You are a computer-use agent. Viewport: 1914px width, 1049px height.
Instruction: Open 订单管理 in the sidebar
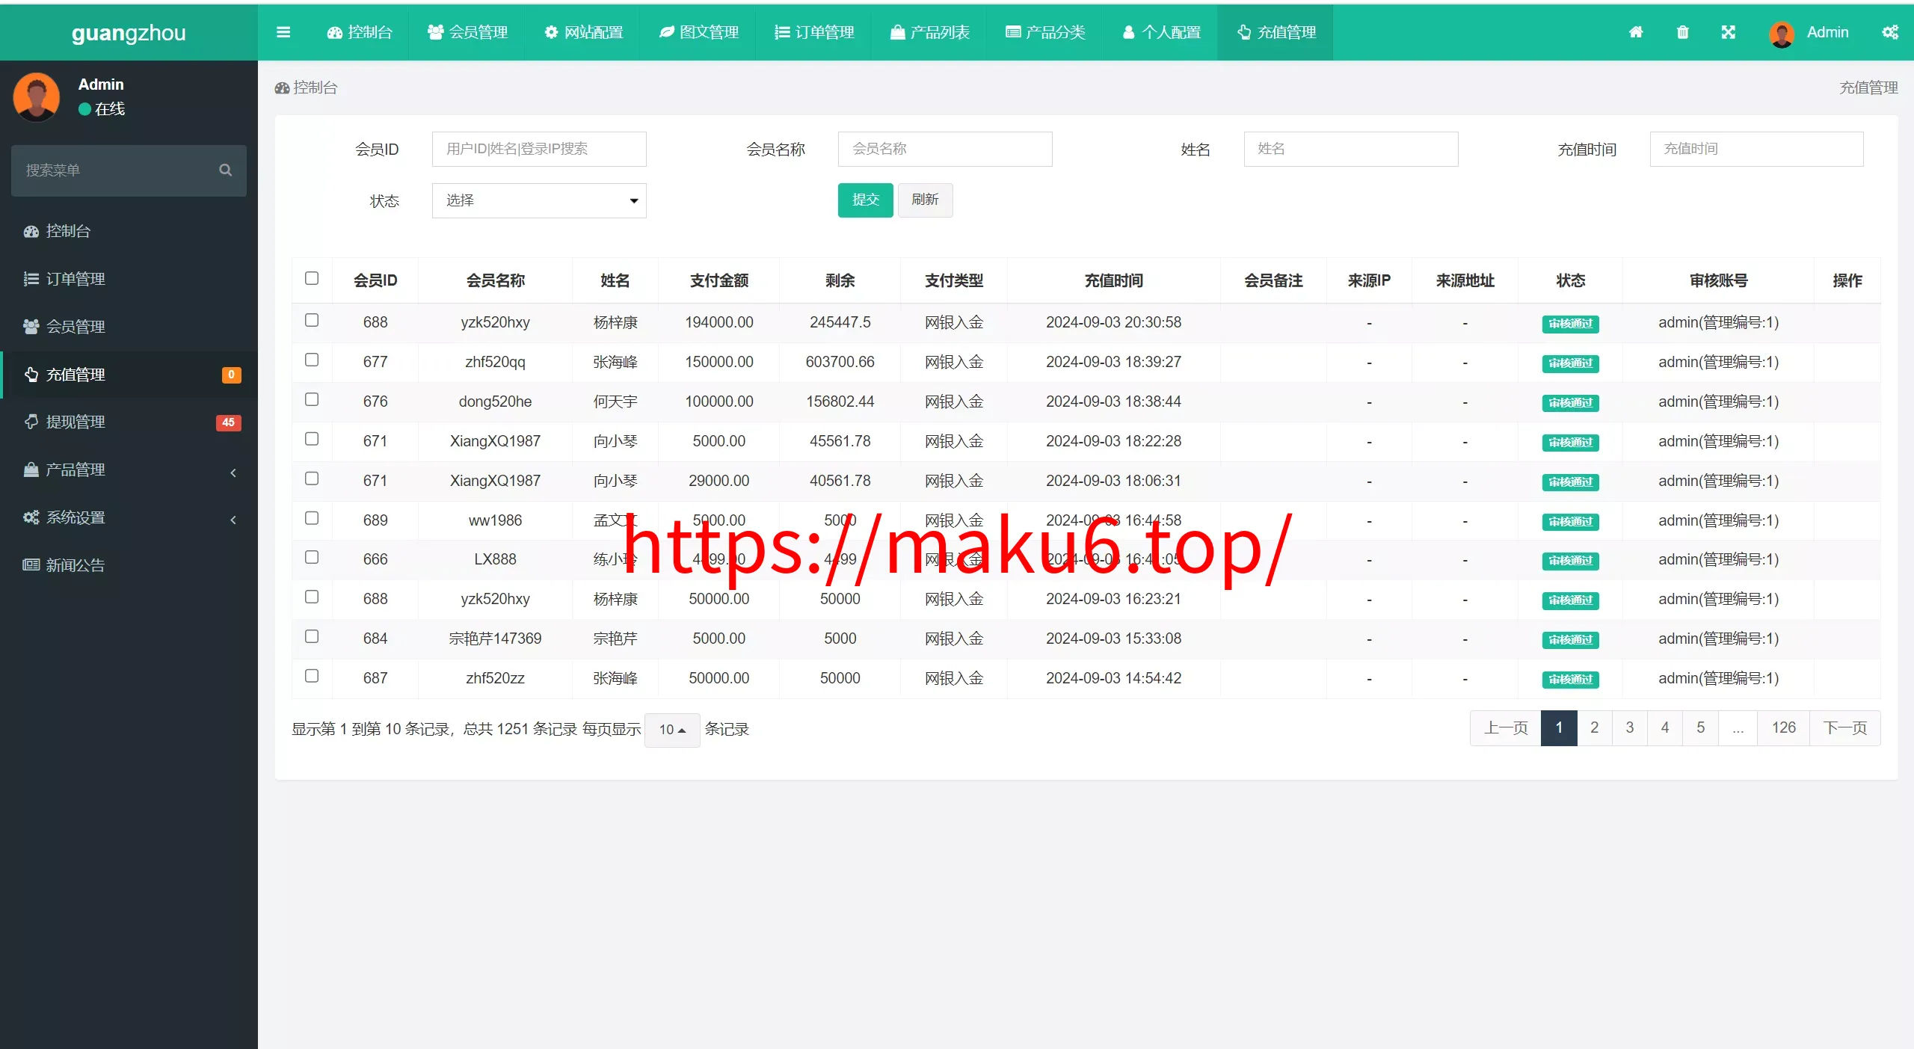(x=129, y=279)
